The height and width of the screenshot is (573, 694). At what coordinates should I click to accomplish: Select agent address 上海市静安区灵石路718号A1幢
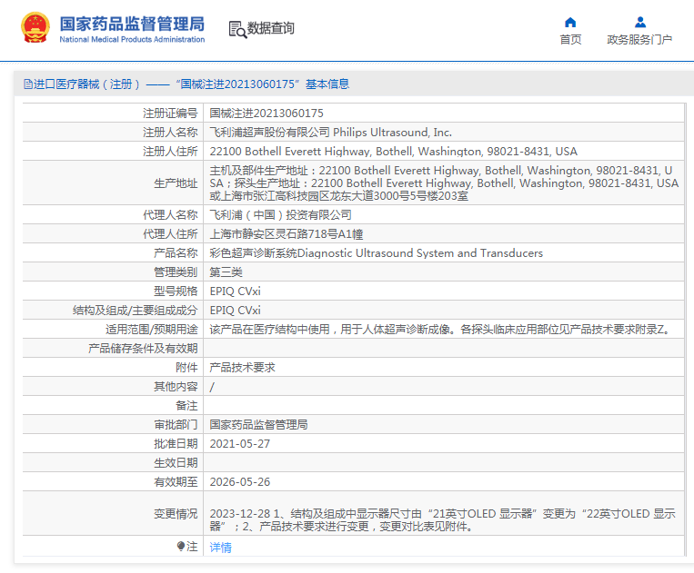click(x=287, y=234)
